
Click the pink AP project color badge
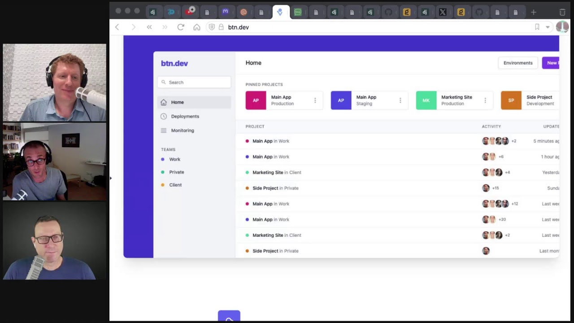256,100
